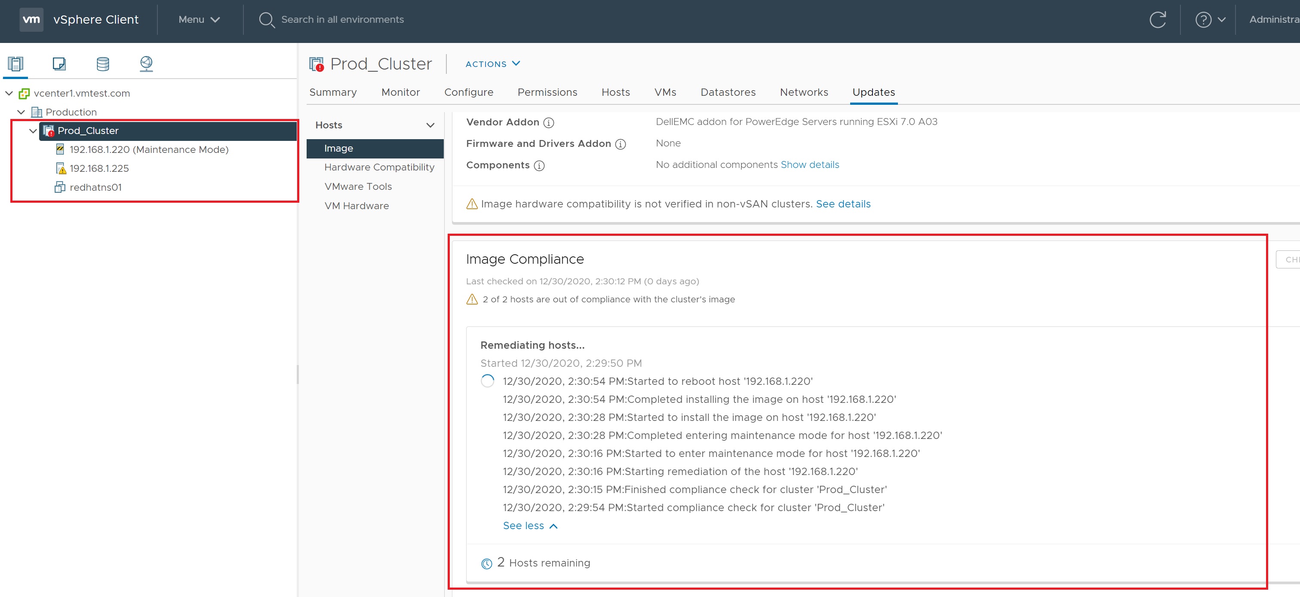This screenshot has width=1300, height=597.
Task: Click the maintenance mode host icon for 192.168.1.220
Action: pos(60,149)
